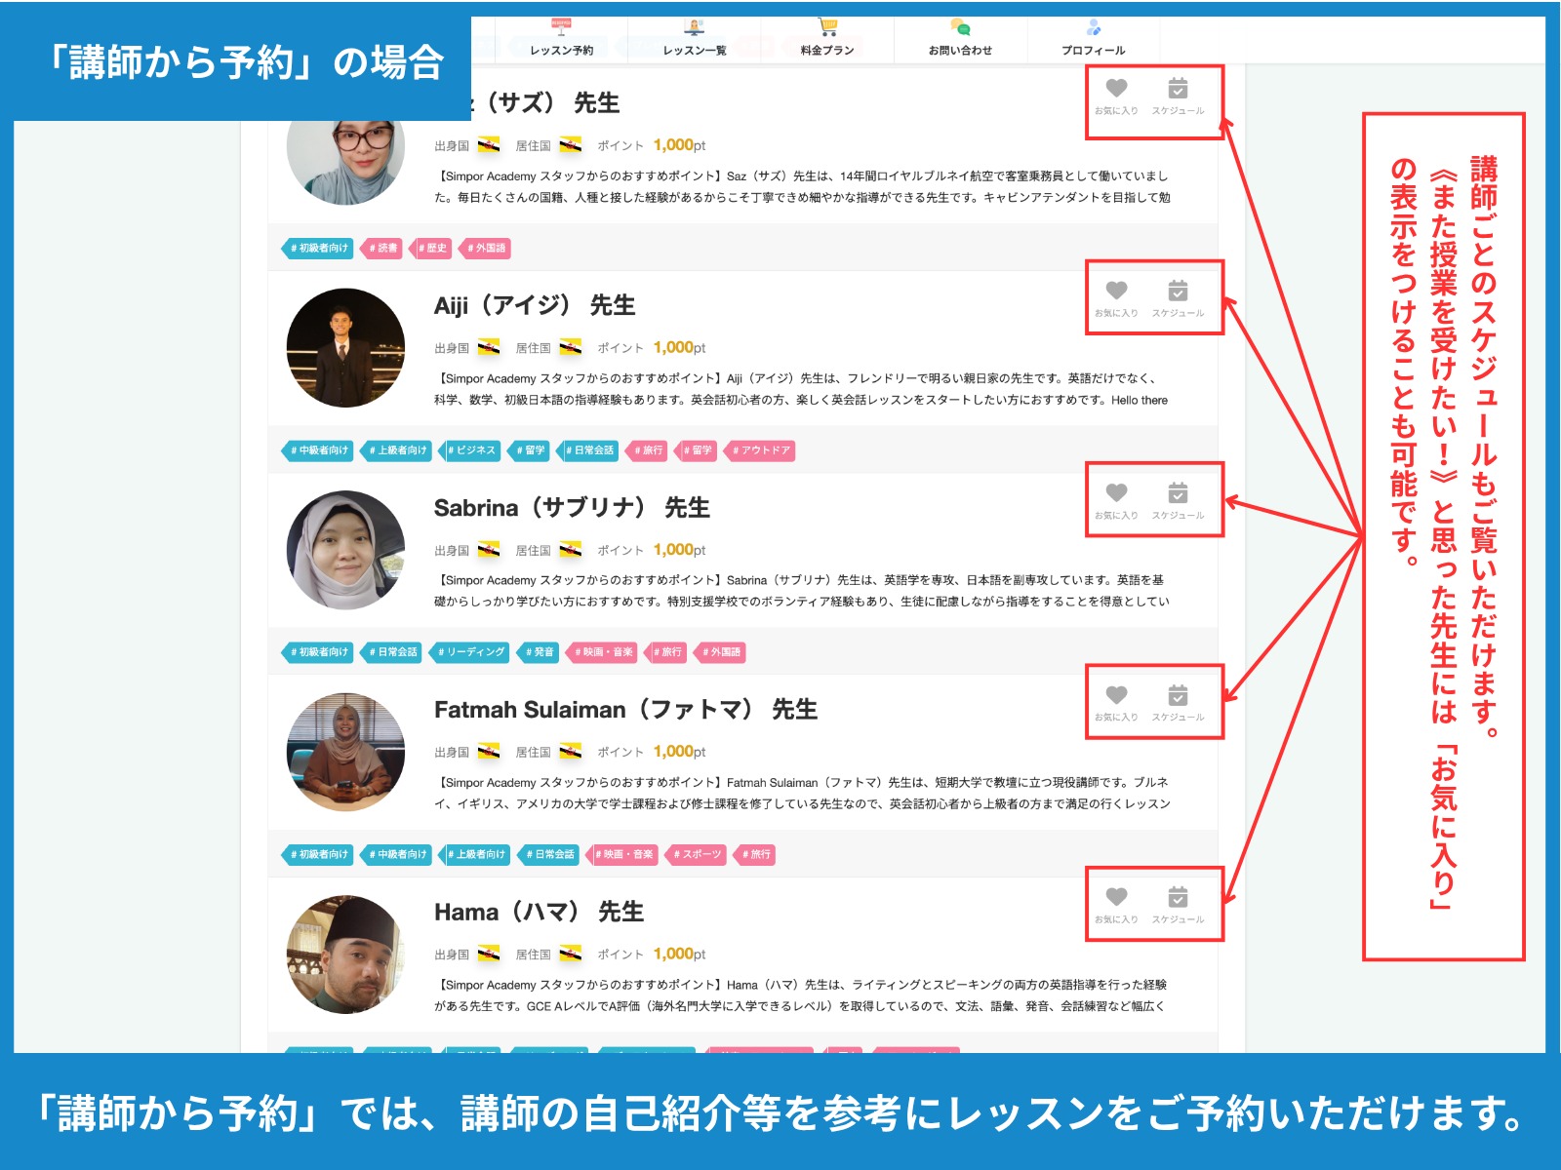Open Aiji's schedule calendar icon
This screenshot has width=1561, height=1170.
tap(1178, 298)
